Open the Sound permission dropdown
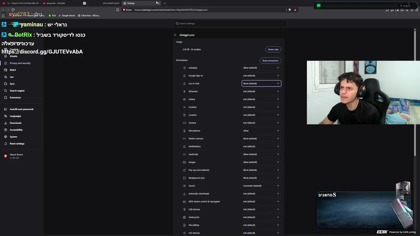 click(261, 186)
